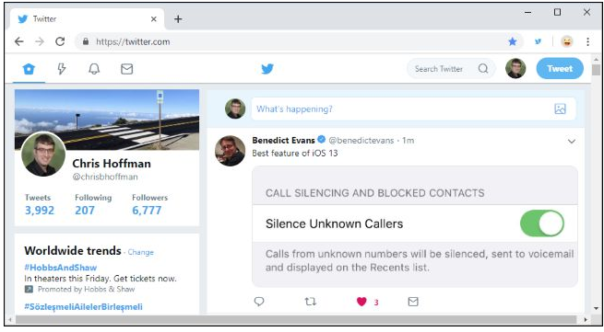Screen dimensions: 604x332
Task: Go to Twitter Home via house icon
Action: point(29,69)
